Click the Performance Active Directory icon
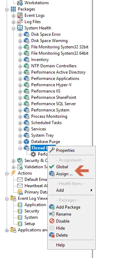This screenshot has height=258, width=135. (x=27, y=72)
